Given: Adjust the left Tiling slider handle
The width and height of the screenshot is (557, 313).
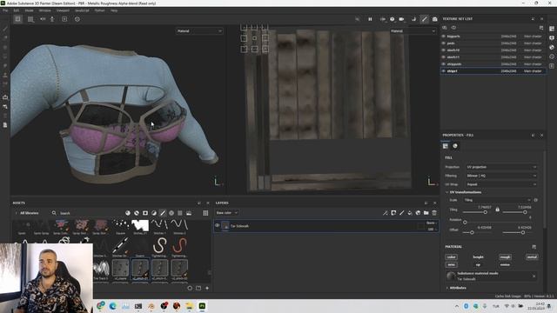Looking at the screenshot, I should (486, 212).
